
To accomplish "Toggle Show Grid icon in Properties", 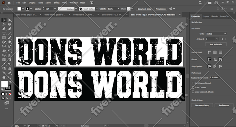I will coord(215,52).
